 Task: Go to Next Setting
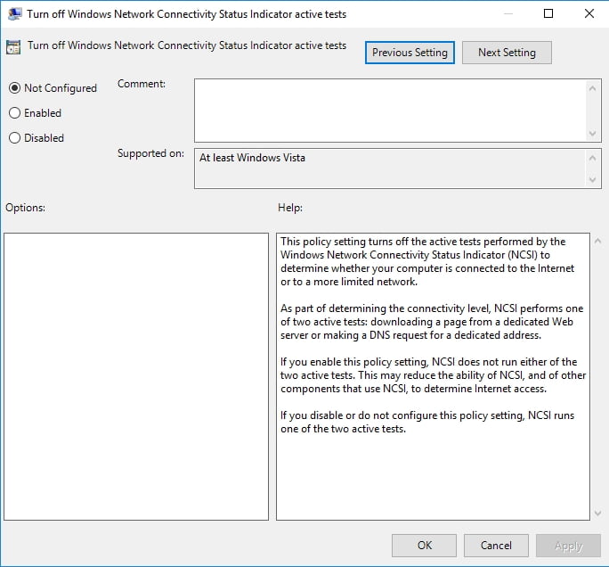click(x=507, y=53)
